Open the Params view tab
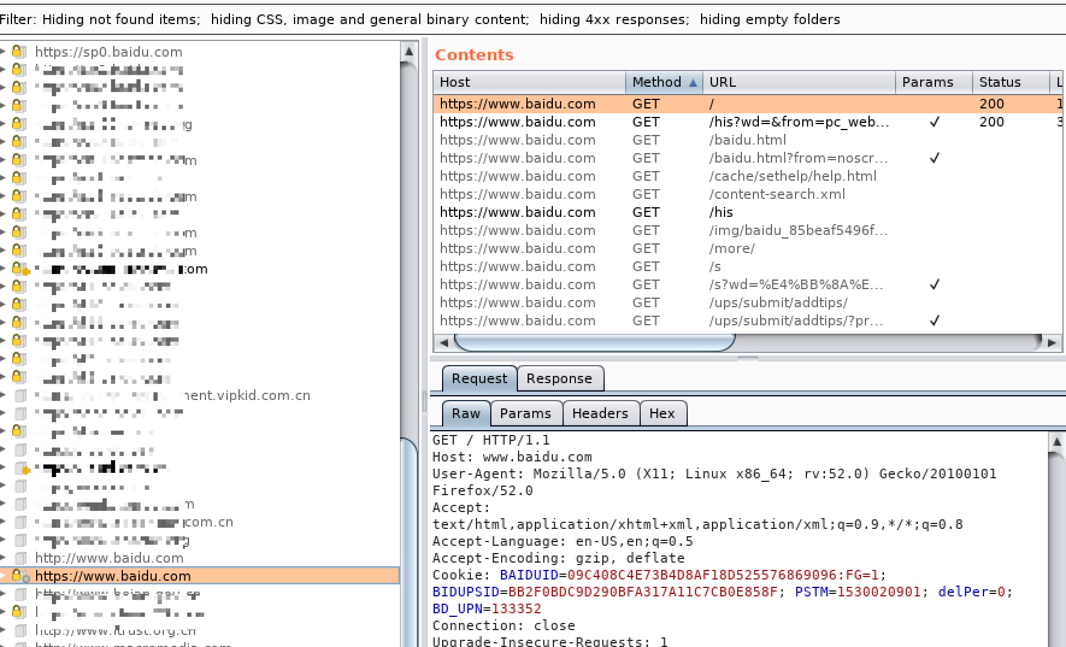This screenshot has height=647, width=1066. (526, 413)
